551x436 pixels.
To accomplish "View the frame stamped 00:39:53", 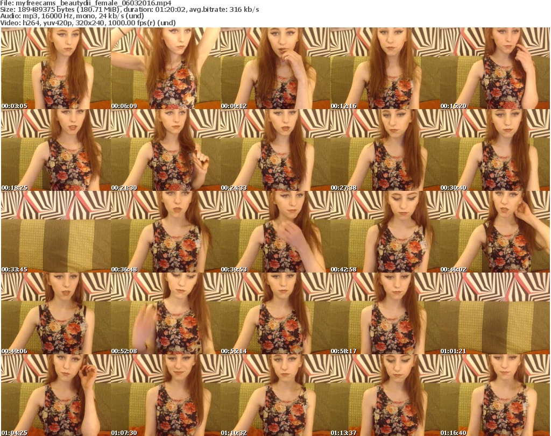I will tap(275, 232).
